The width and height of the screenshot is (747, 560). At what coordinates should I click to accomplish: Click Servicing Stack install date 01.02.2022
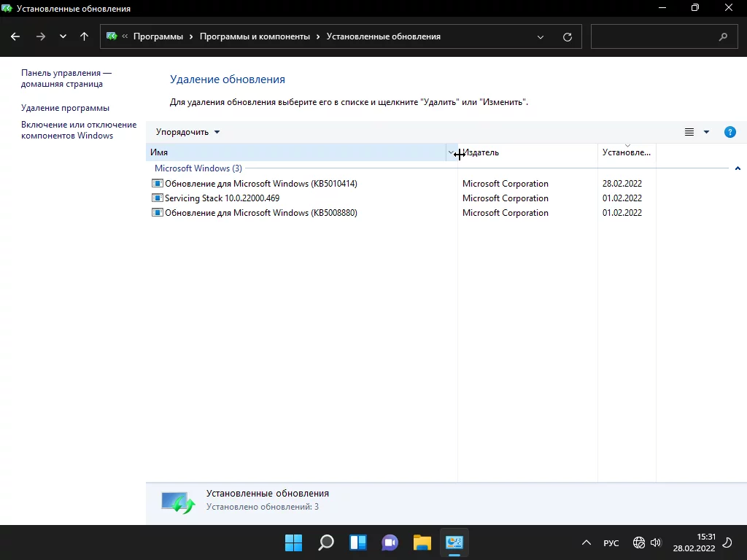point(622,198)
